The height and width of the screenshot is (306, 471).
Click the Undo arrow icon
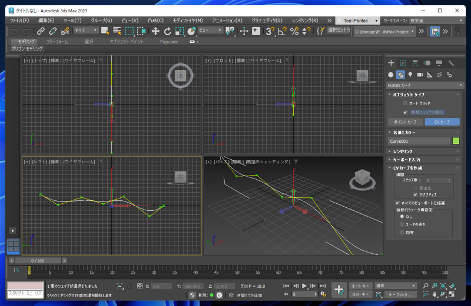coord(14,31)
